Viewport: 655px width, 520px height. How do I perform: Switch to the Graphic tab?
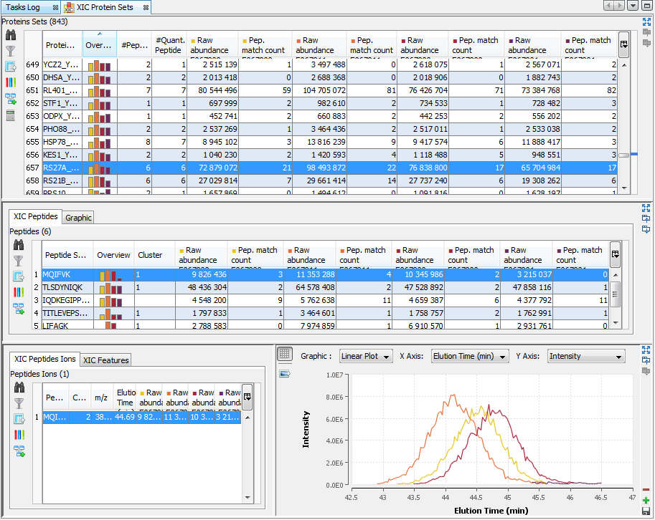click(78, 218)
